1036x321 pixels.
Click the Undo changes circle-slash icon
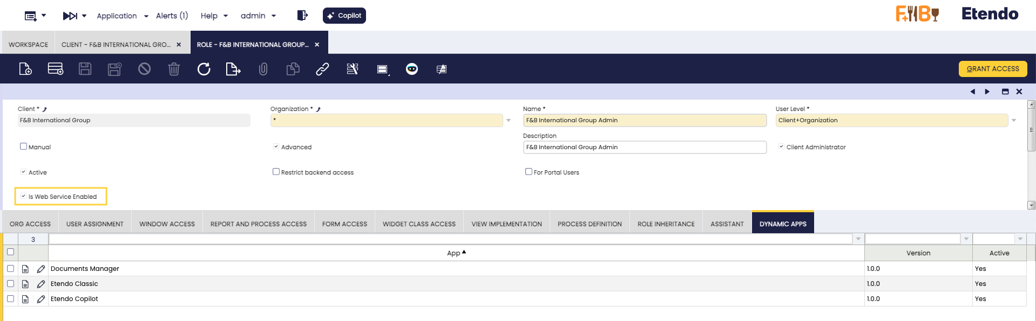point(144,69)
